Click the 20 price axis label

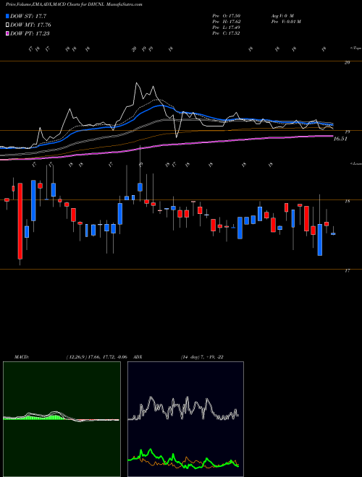tap(348, 62)
